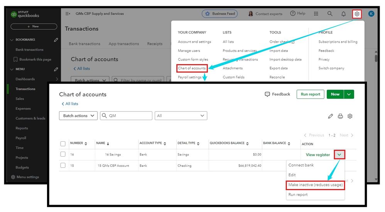Open Import data under Tools
Viewport: 385px width, 212px height.
tap(279, 51)
